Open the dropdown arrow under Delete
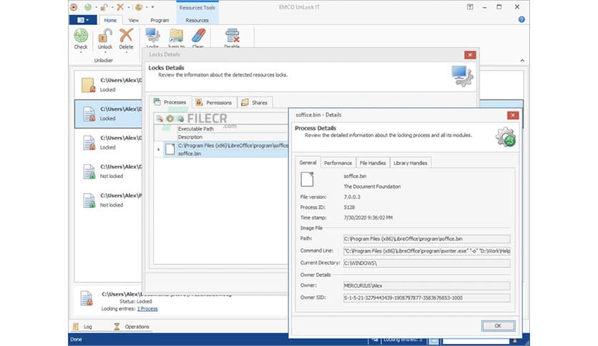The height and width of the screenshot is (346, 598). pyautogui.click(x=126, y=52)
